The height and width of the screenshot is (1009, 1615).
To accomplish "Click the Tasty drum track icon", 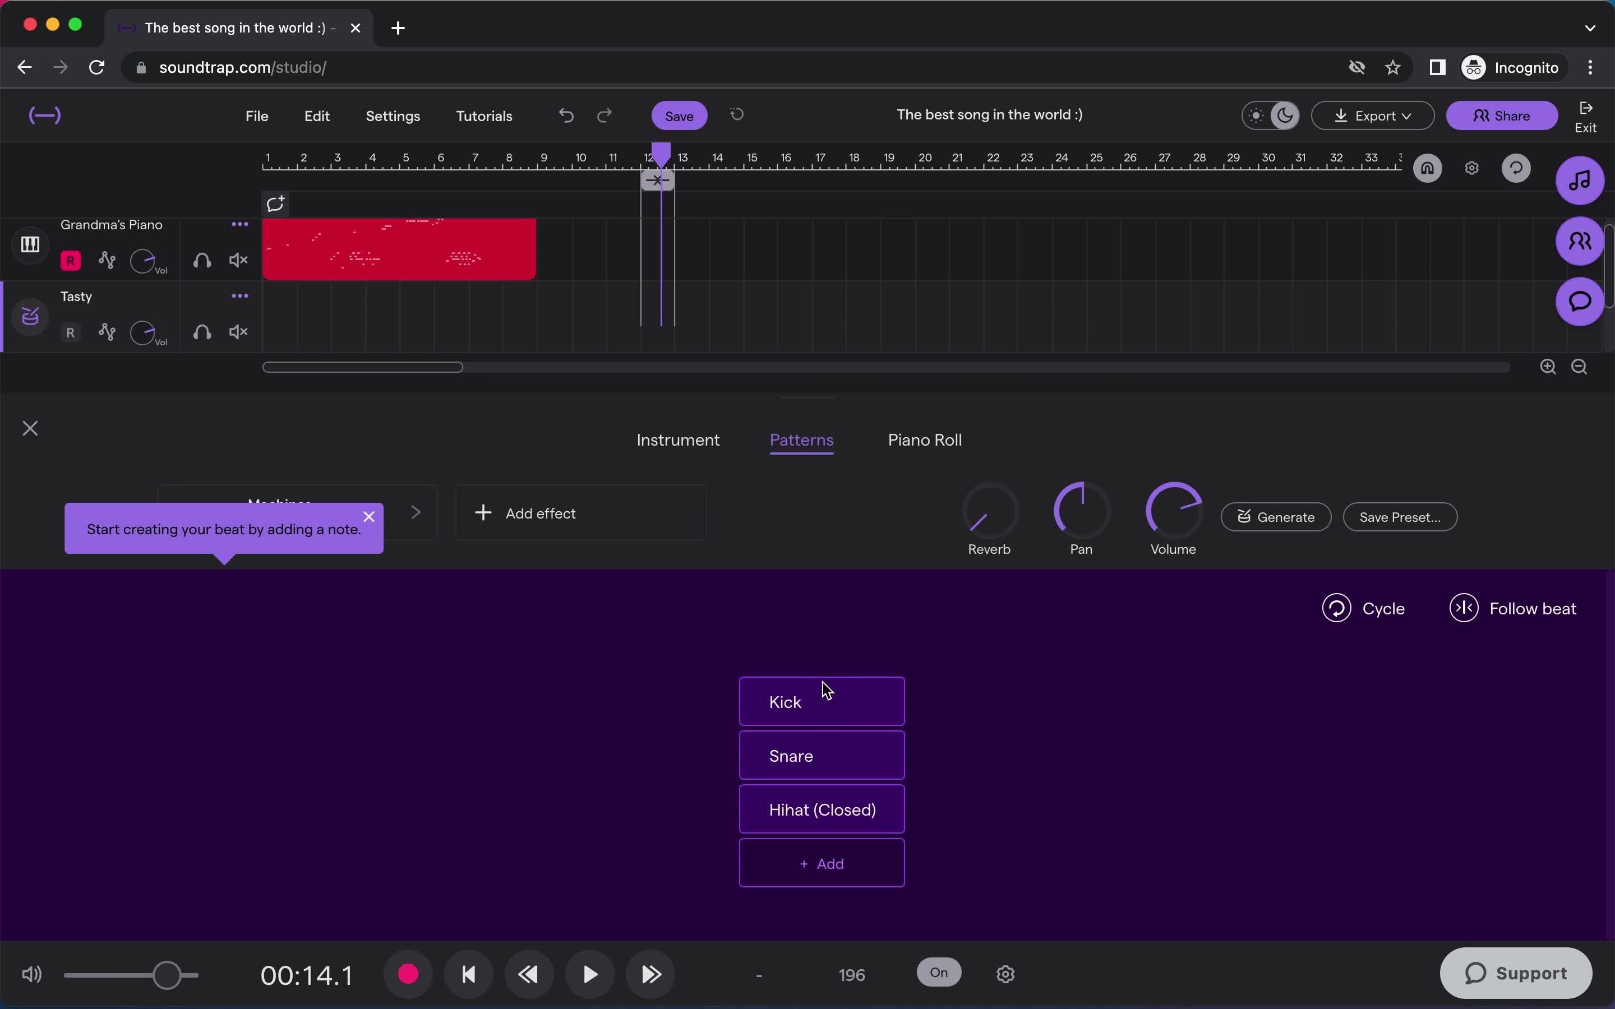I will click(x=30, y=316).
